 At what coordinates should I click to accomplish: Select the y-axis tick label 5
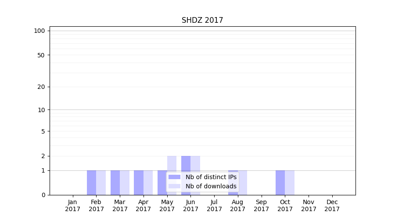coord(43,131)
